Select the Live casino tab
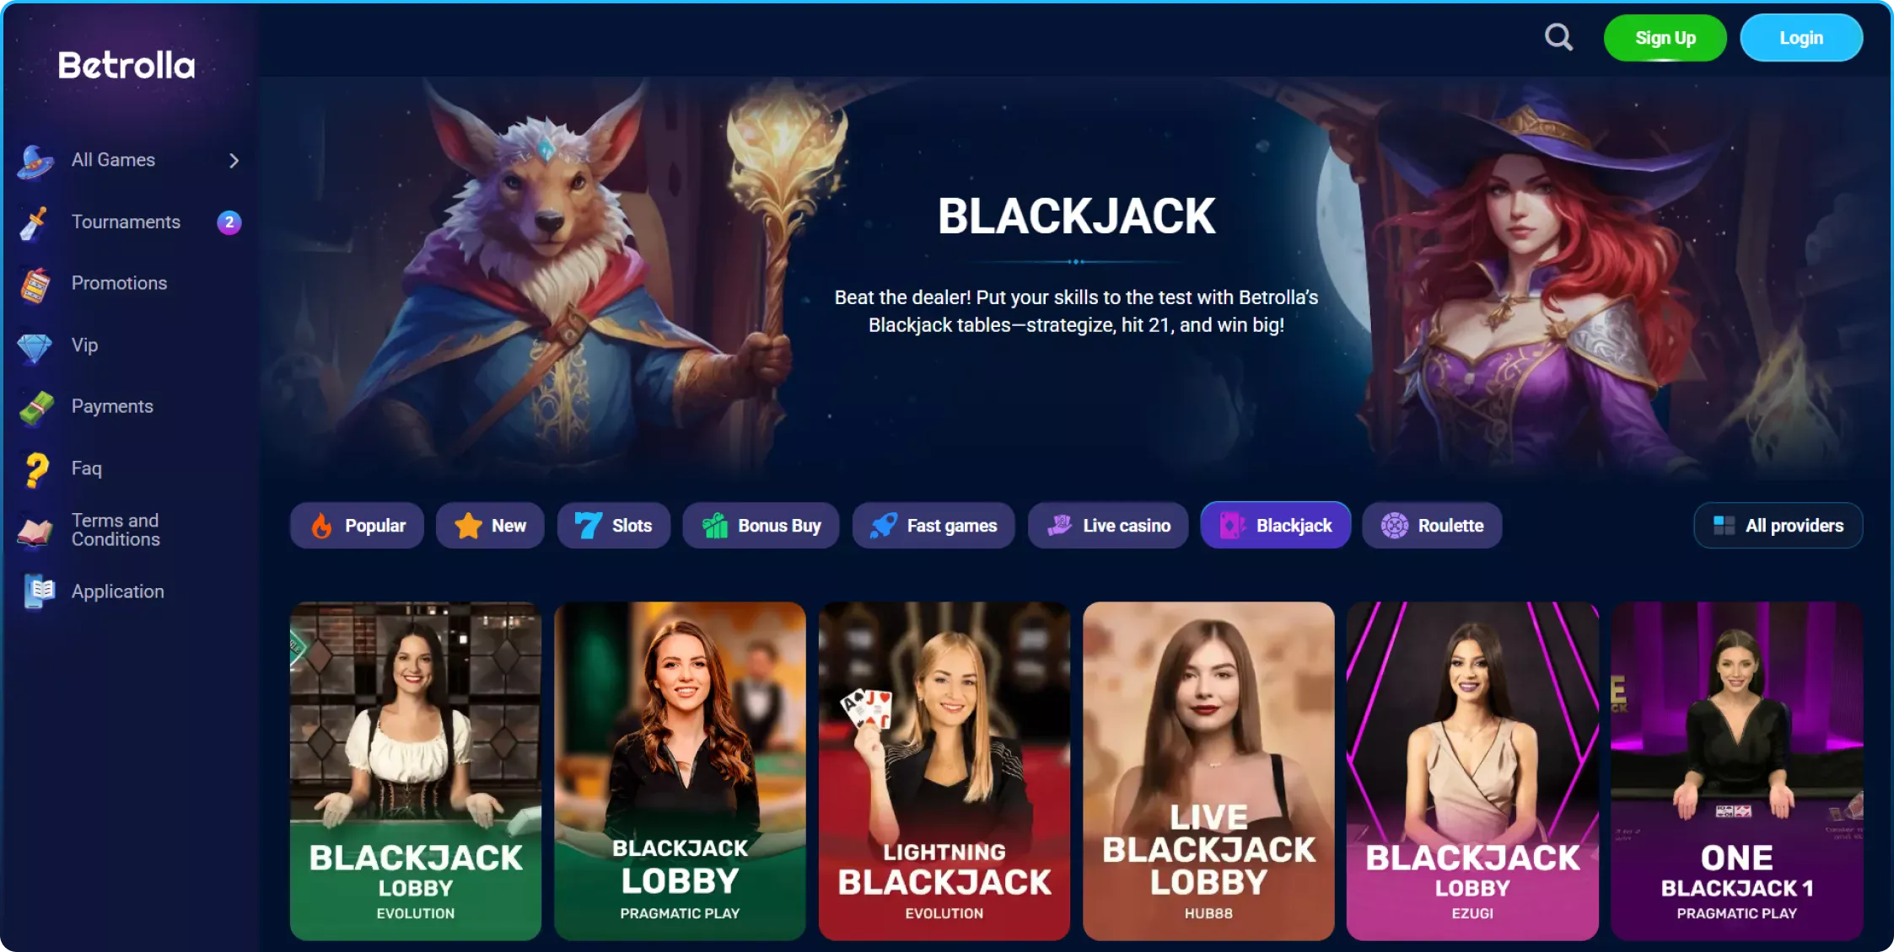Viewport: 1894px width, 952px height. [x=1108, y=526]
